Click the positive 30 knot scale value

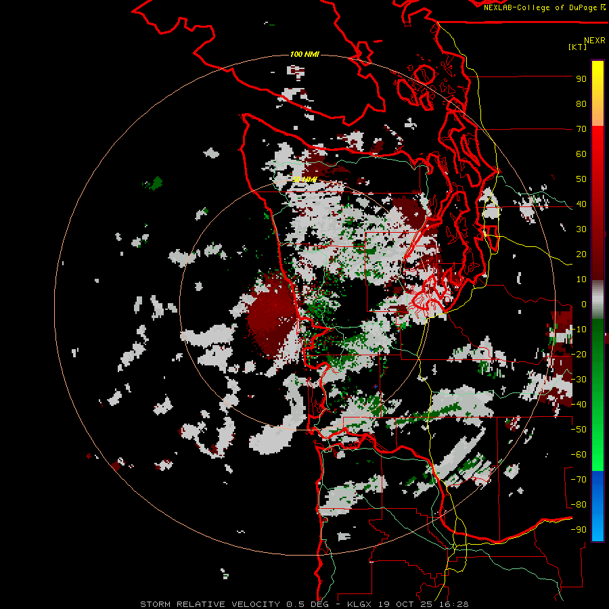pyautogui.click(x=581, y=229)
